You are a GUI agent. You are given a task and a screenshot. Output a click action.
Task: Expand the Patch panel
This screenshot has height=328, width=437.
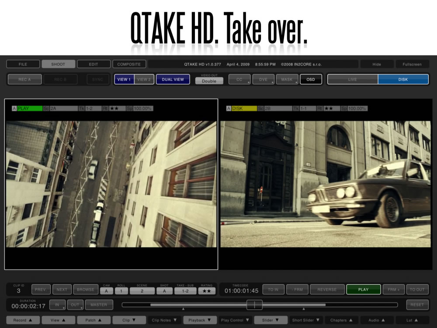94,320
